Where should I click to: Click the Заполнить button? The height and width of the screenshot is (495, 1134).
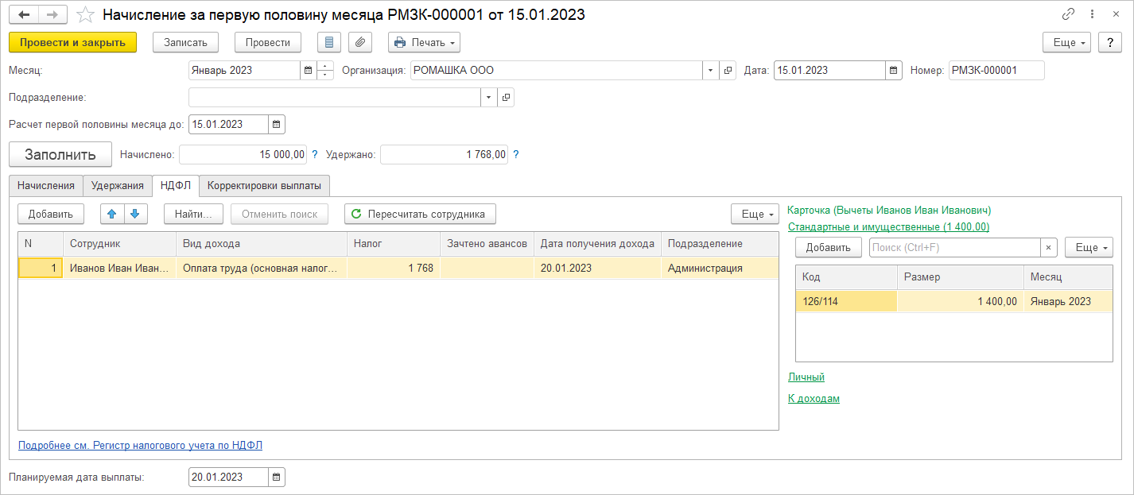click(60, 154)
